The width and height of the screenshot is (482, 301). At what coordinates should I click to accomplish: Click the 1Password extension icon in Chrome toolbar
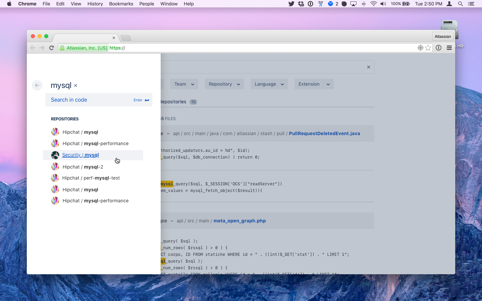(438, 48)
